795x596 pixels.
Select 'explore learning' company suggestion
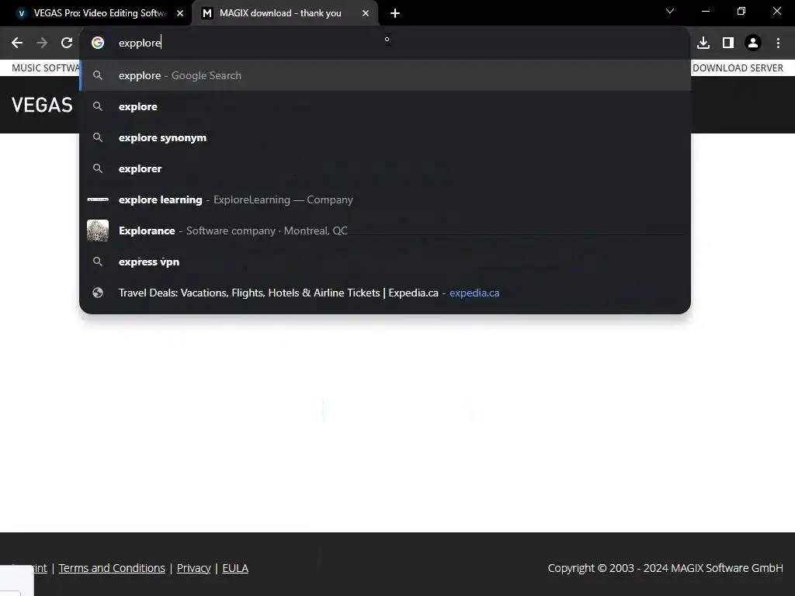385,199
